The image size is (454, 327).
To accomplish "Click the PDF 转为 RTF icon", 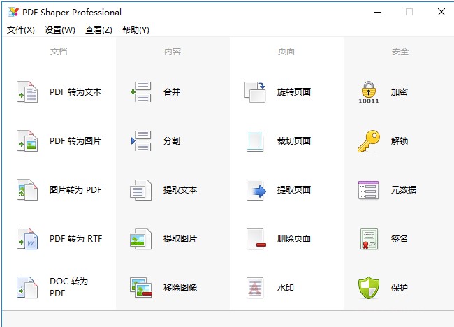I will coord(27,239).
